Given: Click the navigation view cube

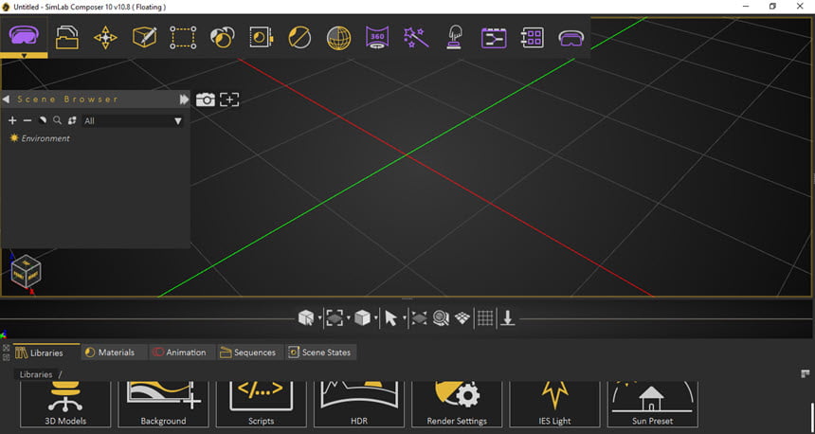Looking at the screenshot, I should 26,272.
